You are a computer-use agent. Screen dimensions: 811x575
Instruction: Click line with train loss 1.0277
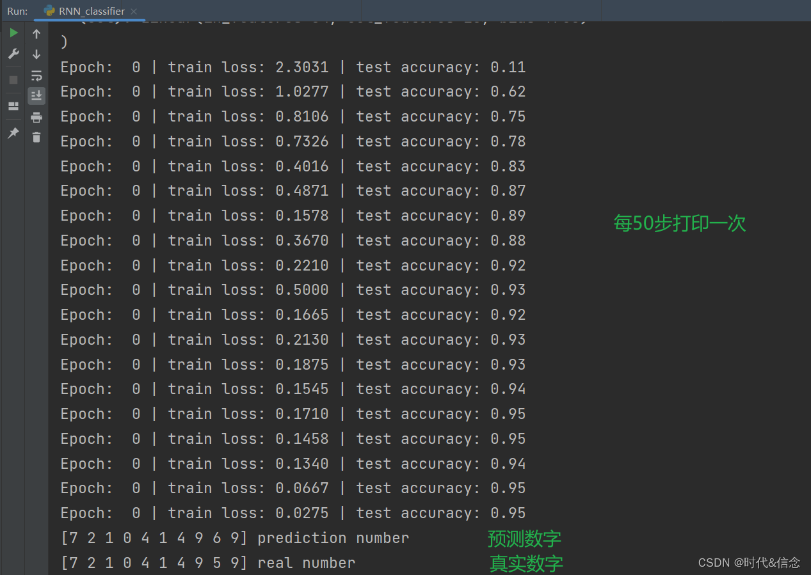293,92
